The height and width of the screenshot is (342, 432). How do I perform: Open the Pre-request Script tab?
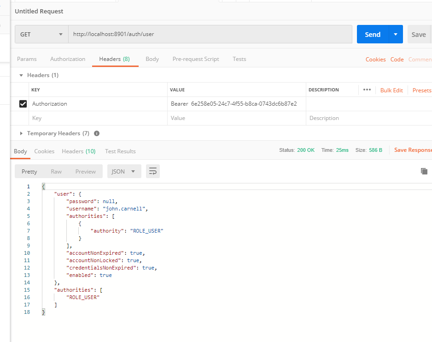click(196, 59)
